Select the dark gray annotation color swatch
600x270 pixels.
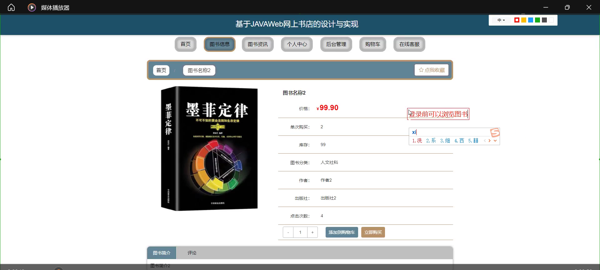[x=544, y=20]
